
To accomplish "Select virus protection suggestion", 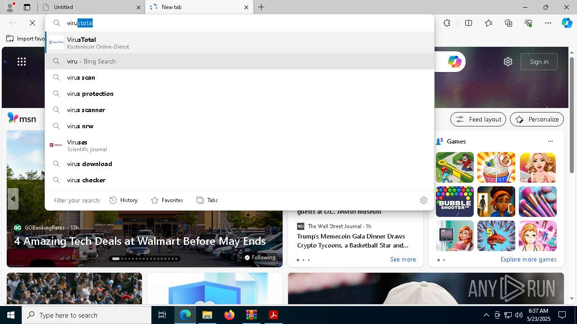I will click(x=239, y=94).
